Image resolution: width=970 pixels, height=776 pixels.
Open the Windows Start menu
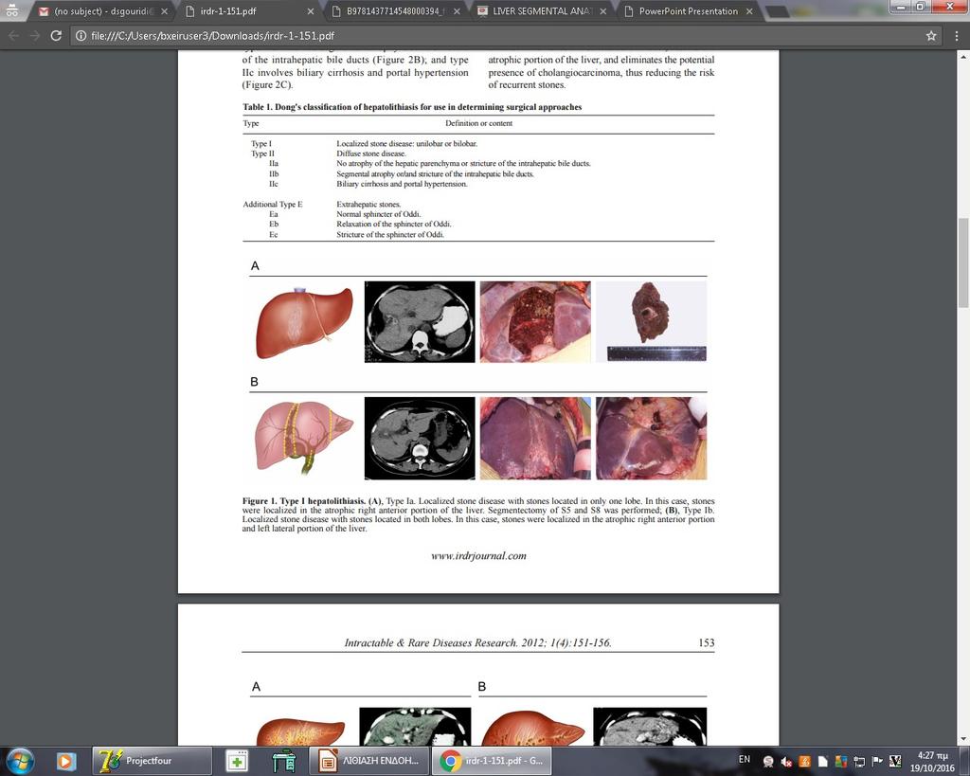(x=20, y=761)
